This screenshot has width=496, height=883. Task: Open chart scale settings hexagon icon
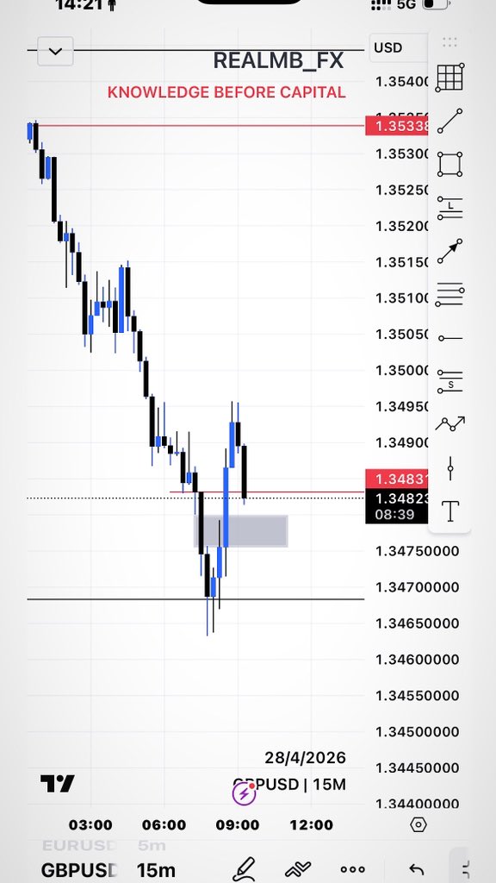[x=418, y=825]
